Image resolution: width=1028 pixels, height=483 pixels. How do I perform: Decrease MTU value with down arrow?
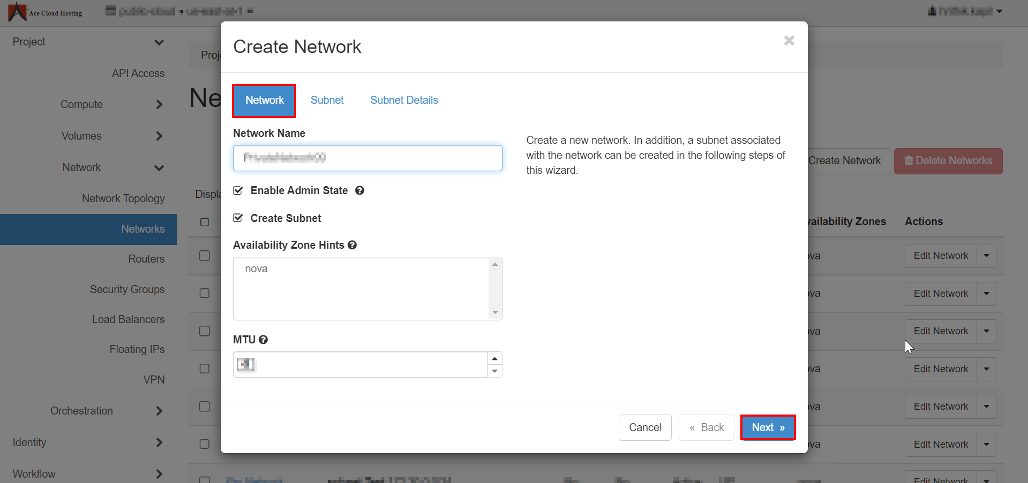(x=494, y=371)
